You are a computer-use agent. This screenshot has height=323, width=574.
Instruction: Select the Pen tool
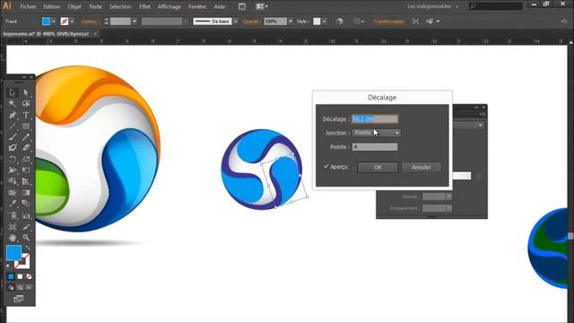click(x=13, y=115)
